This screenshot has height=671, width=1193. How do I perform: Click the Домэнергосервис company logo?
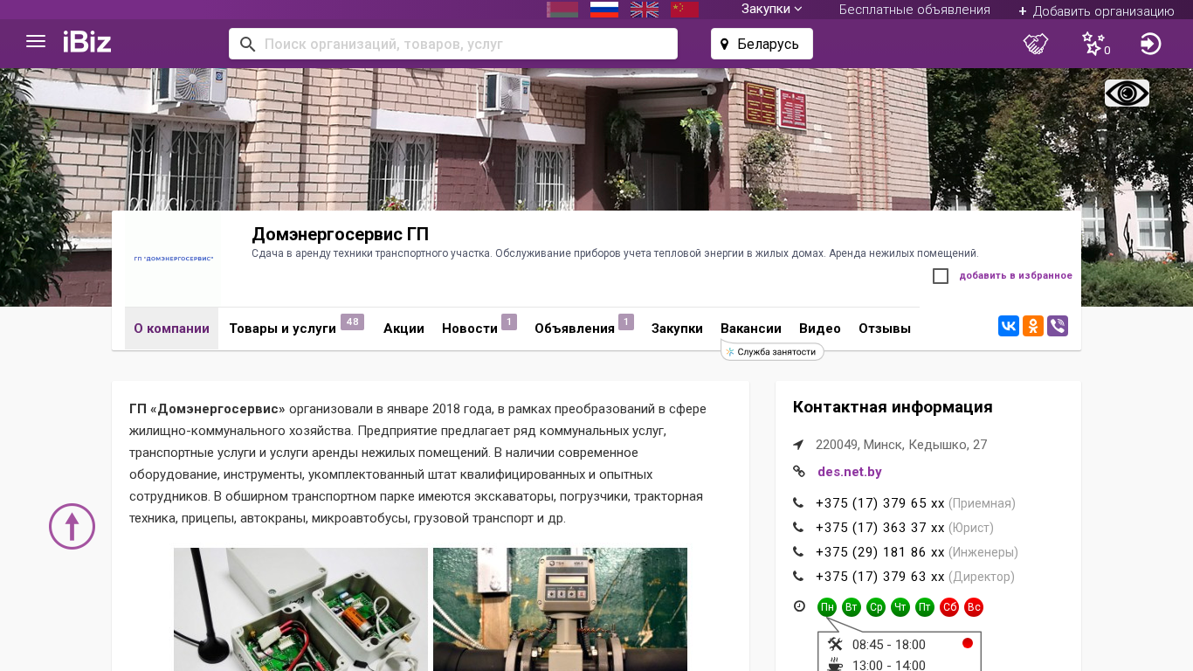(173, 259)
